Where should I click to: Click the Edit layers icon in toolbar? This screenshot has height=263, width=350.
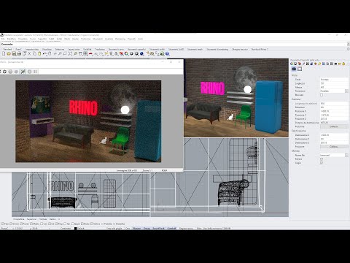pos(121,53)
